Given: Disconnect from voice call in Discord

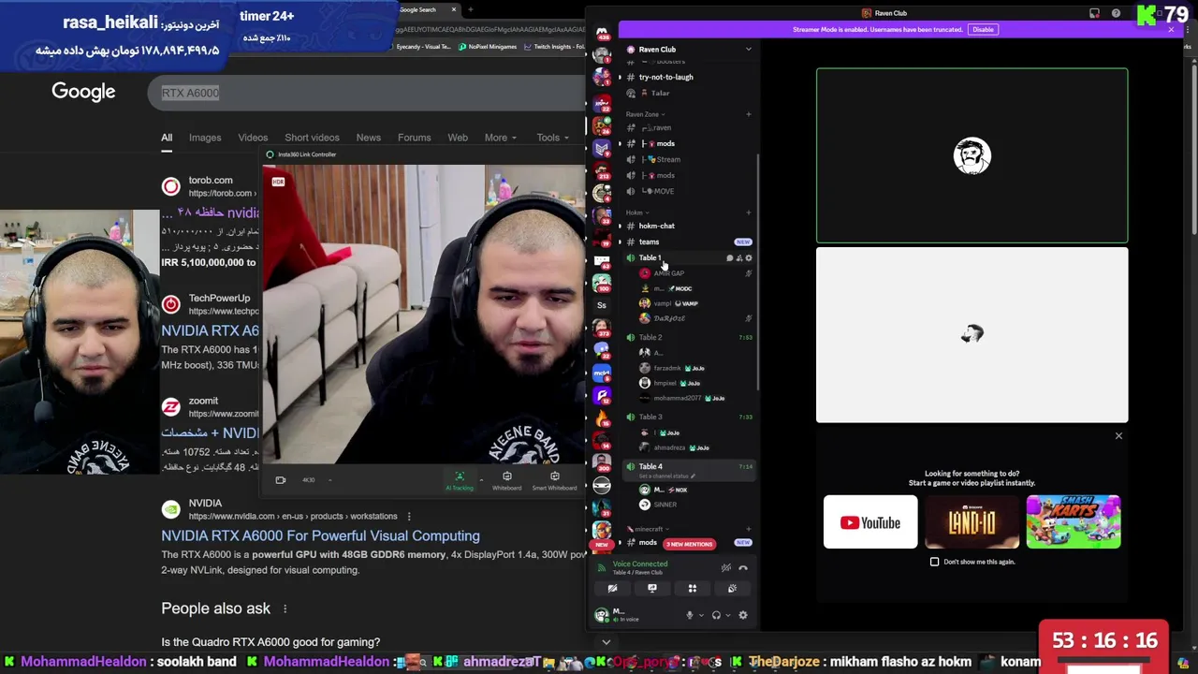Looking at the screenshot, I should (x=743, y=568).
